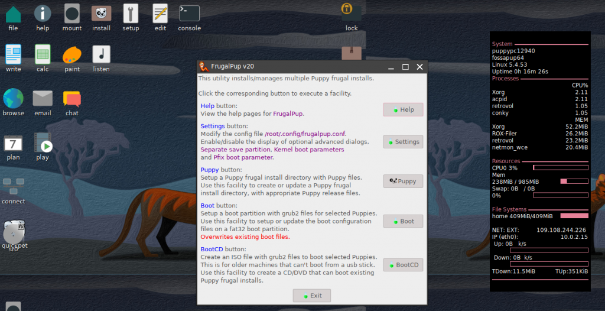This screenshot has width=605, height=311.
Task: Click the 'Uptime 0h 16m 26s' text
Action: (520, 72)
